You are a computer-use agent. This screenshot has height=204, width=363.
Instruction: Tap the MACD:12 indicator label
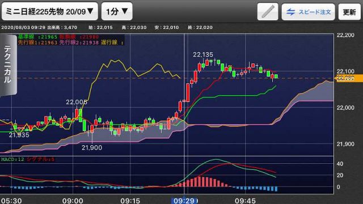(12, 159)
